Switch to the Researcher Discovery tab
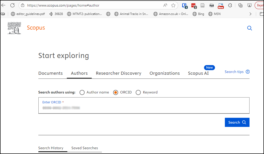 118,73
